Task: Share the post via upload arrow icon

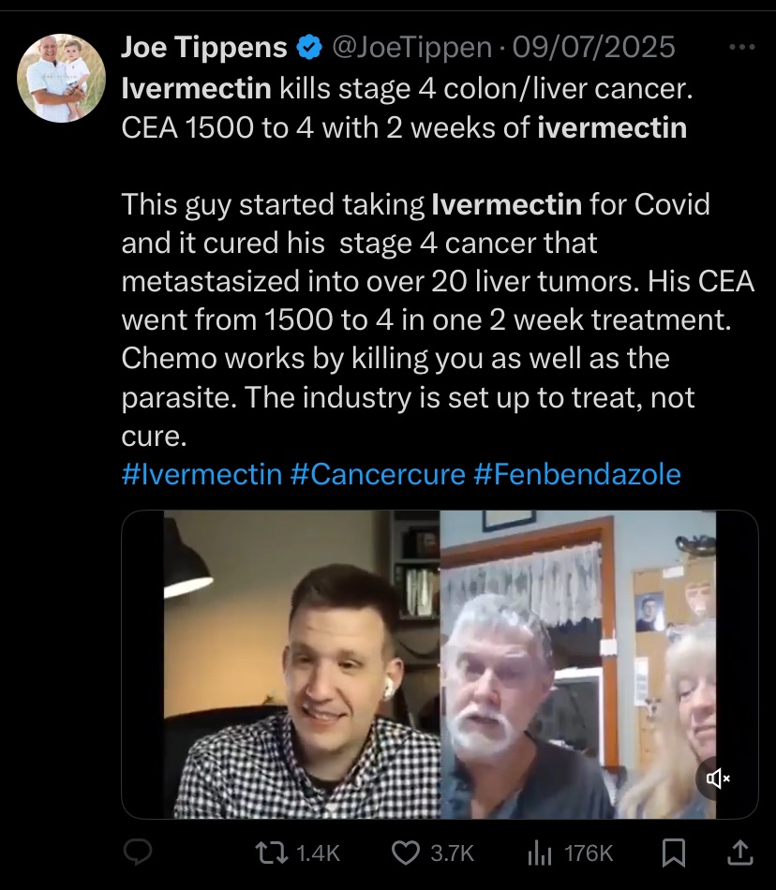Action: point(740,853)
